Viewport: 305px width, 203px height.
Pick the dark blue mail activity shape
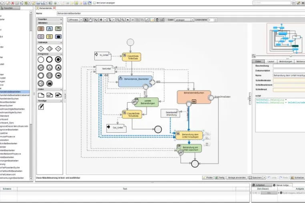58,36
